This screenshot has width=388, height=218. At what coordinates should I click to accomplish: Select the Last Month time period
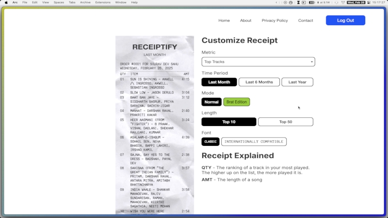pos(219,82)
